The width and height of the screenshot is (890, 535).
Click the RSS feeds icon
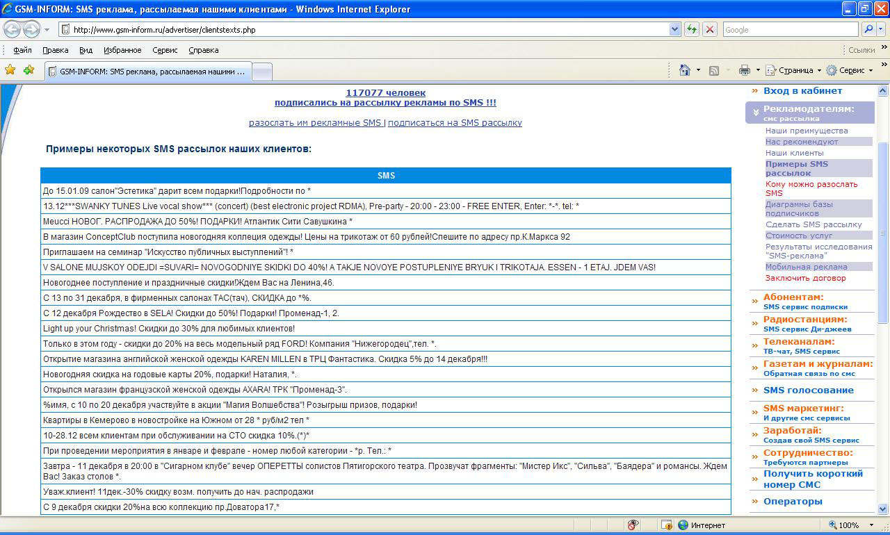pyautogui.click(x=714, y=70)
